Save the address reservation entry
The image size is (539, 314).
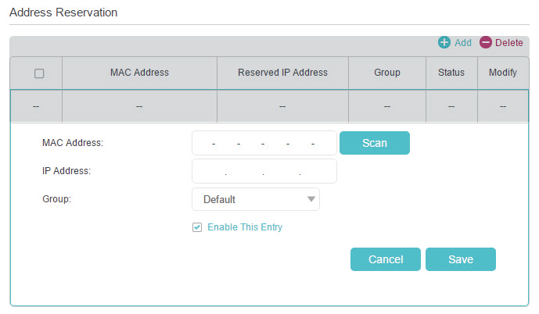click(460, 259)
